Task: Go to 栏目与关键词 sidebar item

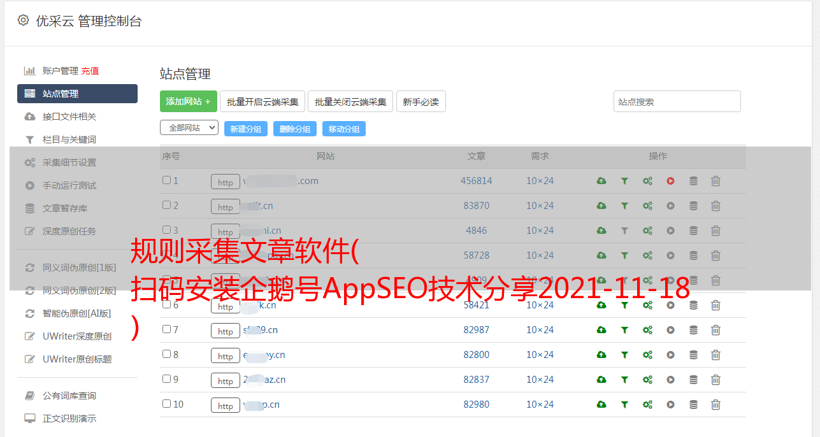Action: (69, 140)
